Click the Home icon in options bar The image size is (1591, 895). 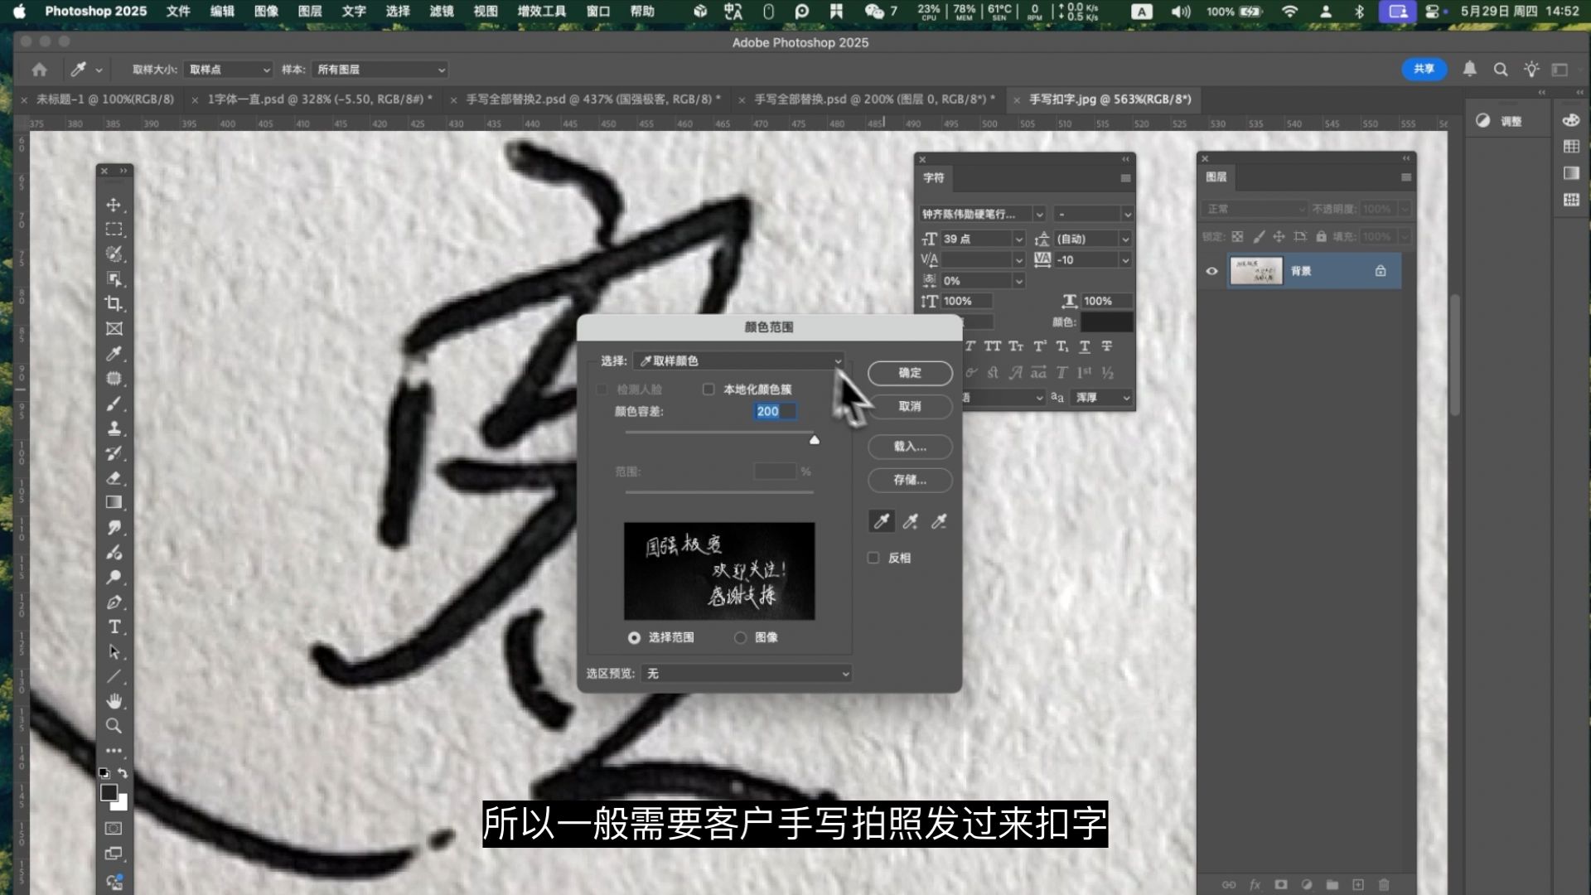tap(39, 70)
